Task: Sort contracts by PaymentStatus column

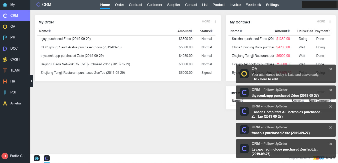Action: point(323,31)
